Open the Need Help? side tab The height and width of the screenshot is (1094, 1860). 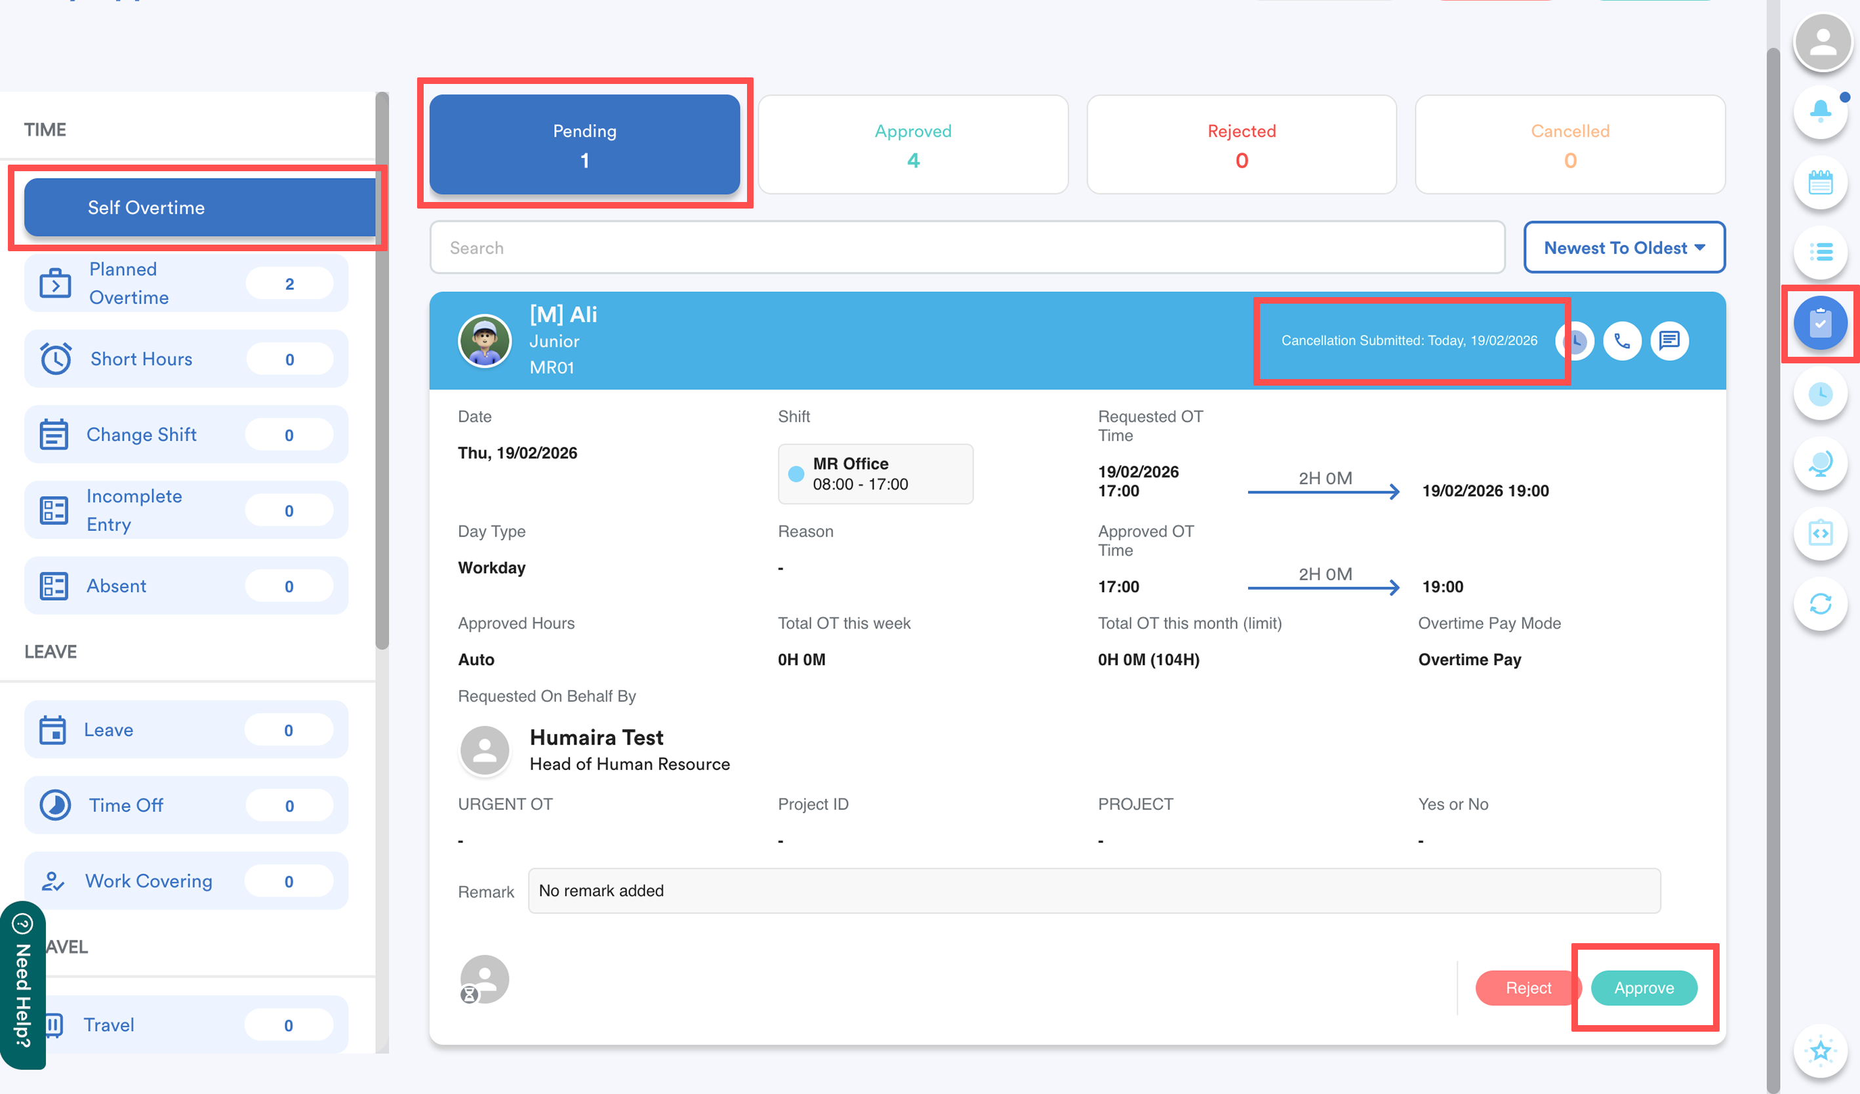23,986
